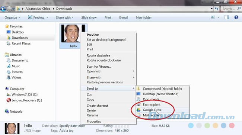242x135 pixels.
Task: Click the search magnifier icon
Action: (x=239, y=9)
